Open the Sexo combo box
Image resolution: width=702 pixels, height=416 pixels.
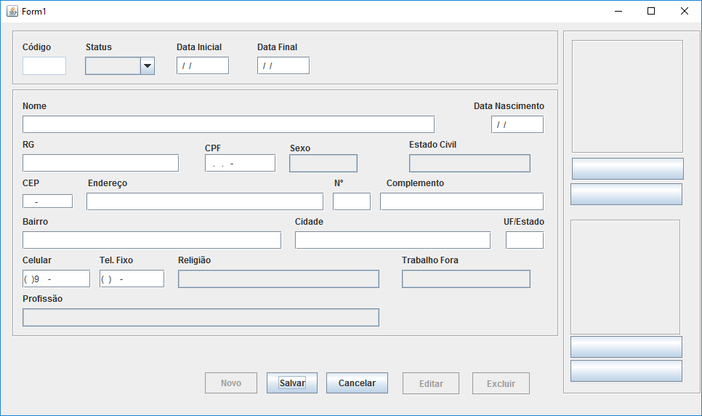(323, 163)
